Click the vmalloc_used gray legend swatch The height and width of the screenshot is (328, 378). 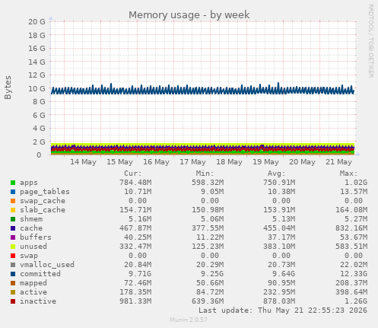click(13, 265)
